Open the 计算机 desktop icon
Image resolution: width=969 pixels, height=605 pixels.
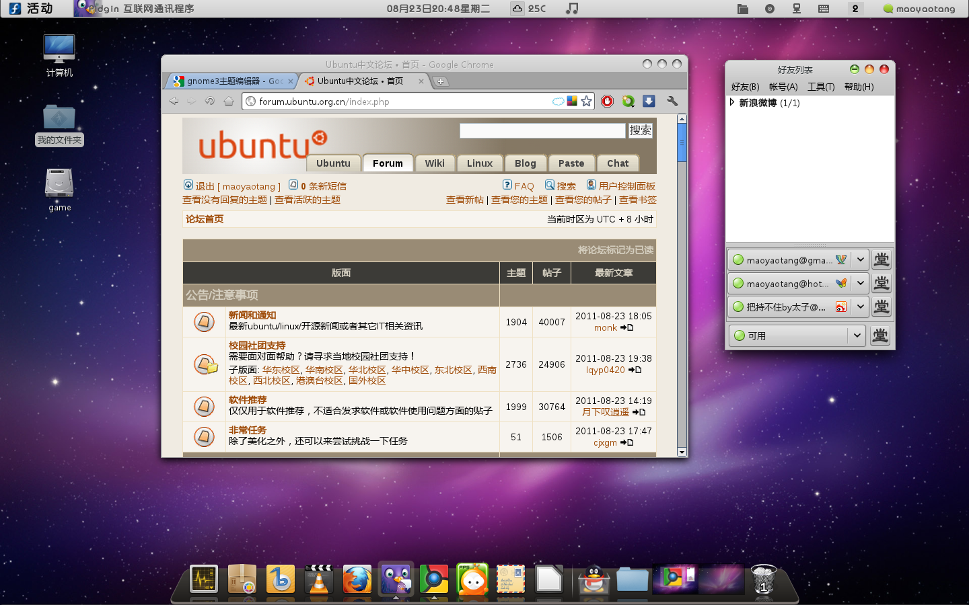tap(59, 55)
